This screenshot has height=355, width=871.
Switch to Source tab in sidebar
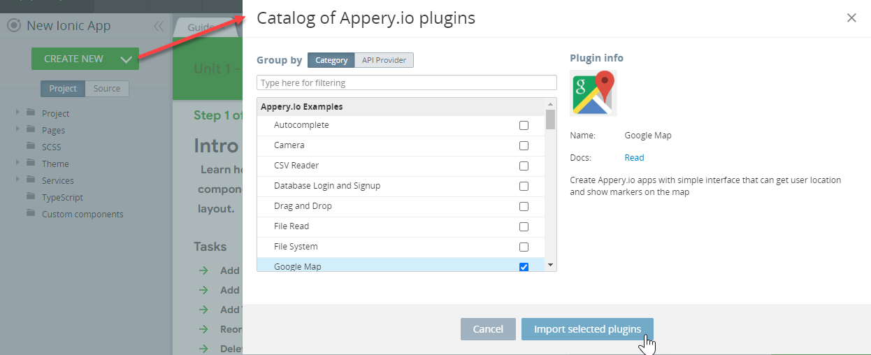pyautogui.click(x=107, y=89)
